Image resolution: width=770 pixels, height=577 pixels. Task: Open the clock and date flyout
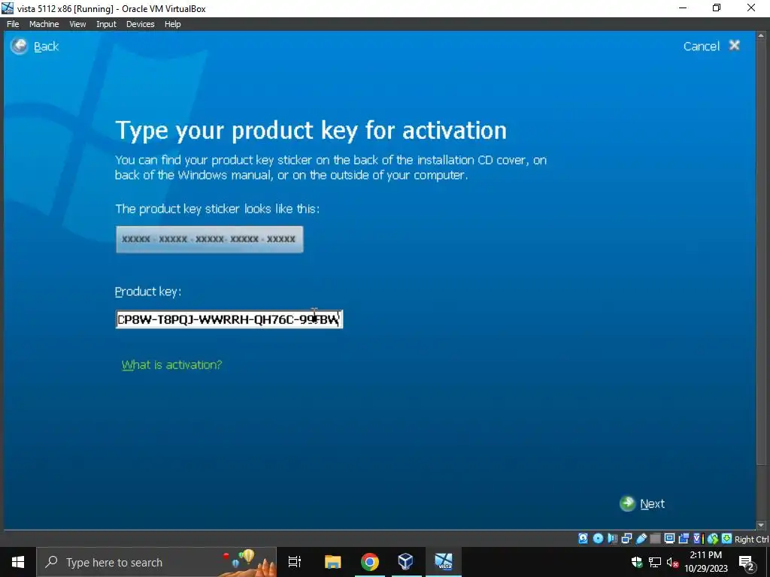[706, 562]
